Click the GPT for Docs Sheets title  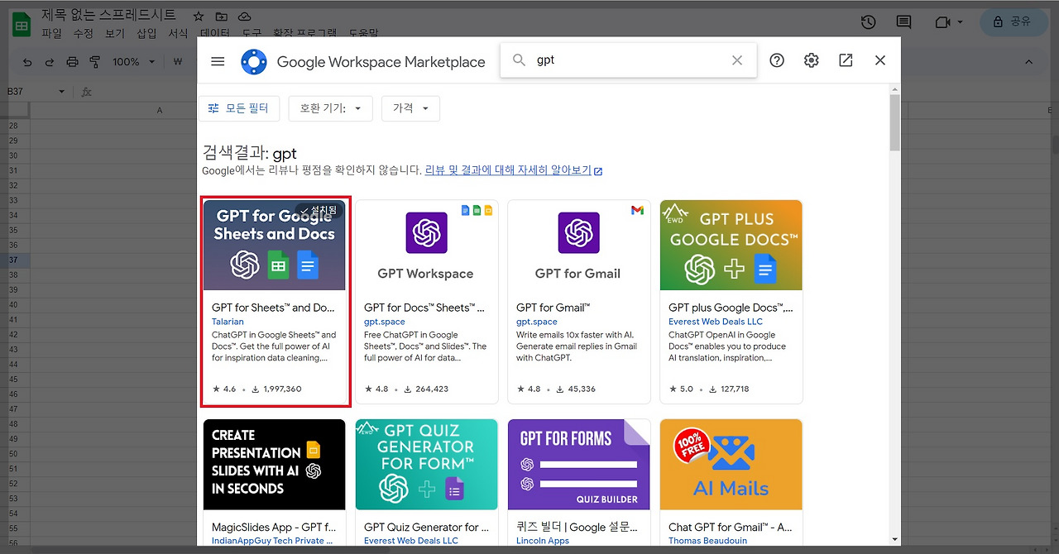pos(424,308)
